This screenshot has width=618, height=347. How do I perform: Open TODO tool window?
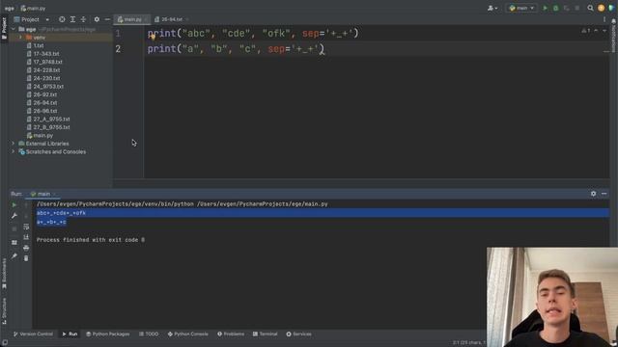149,334
